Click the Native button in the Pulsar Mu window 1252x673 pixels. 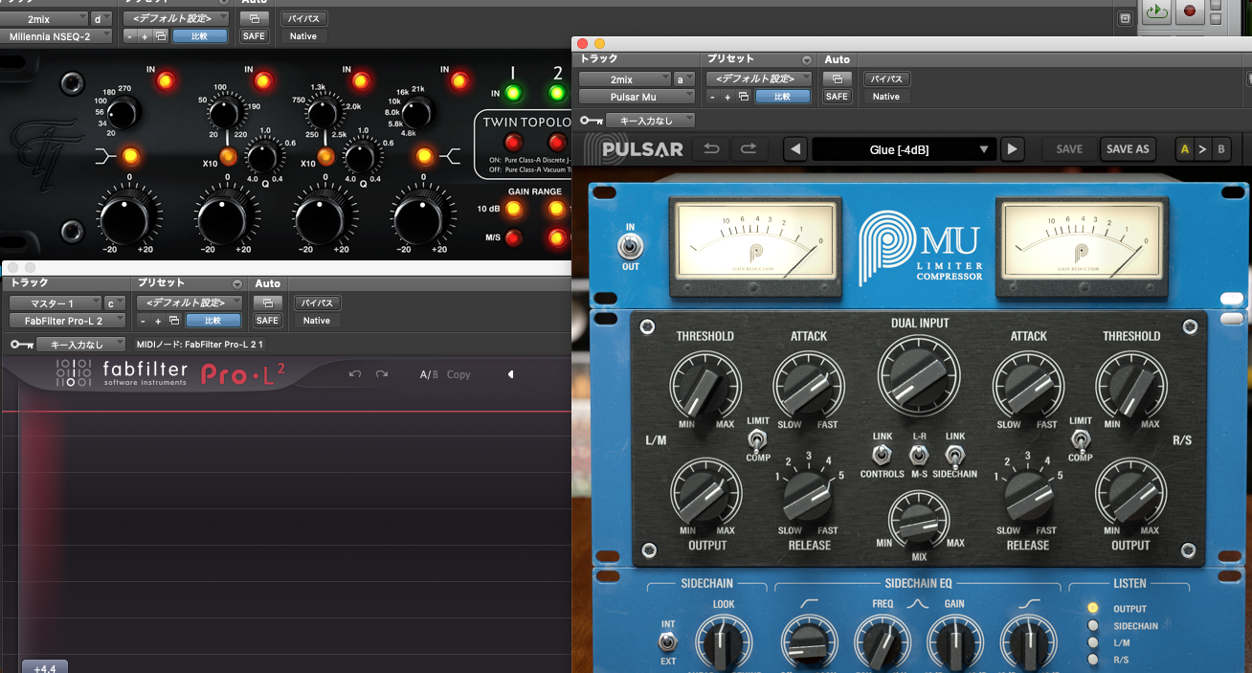coord(886,97)
